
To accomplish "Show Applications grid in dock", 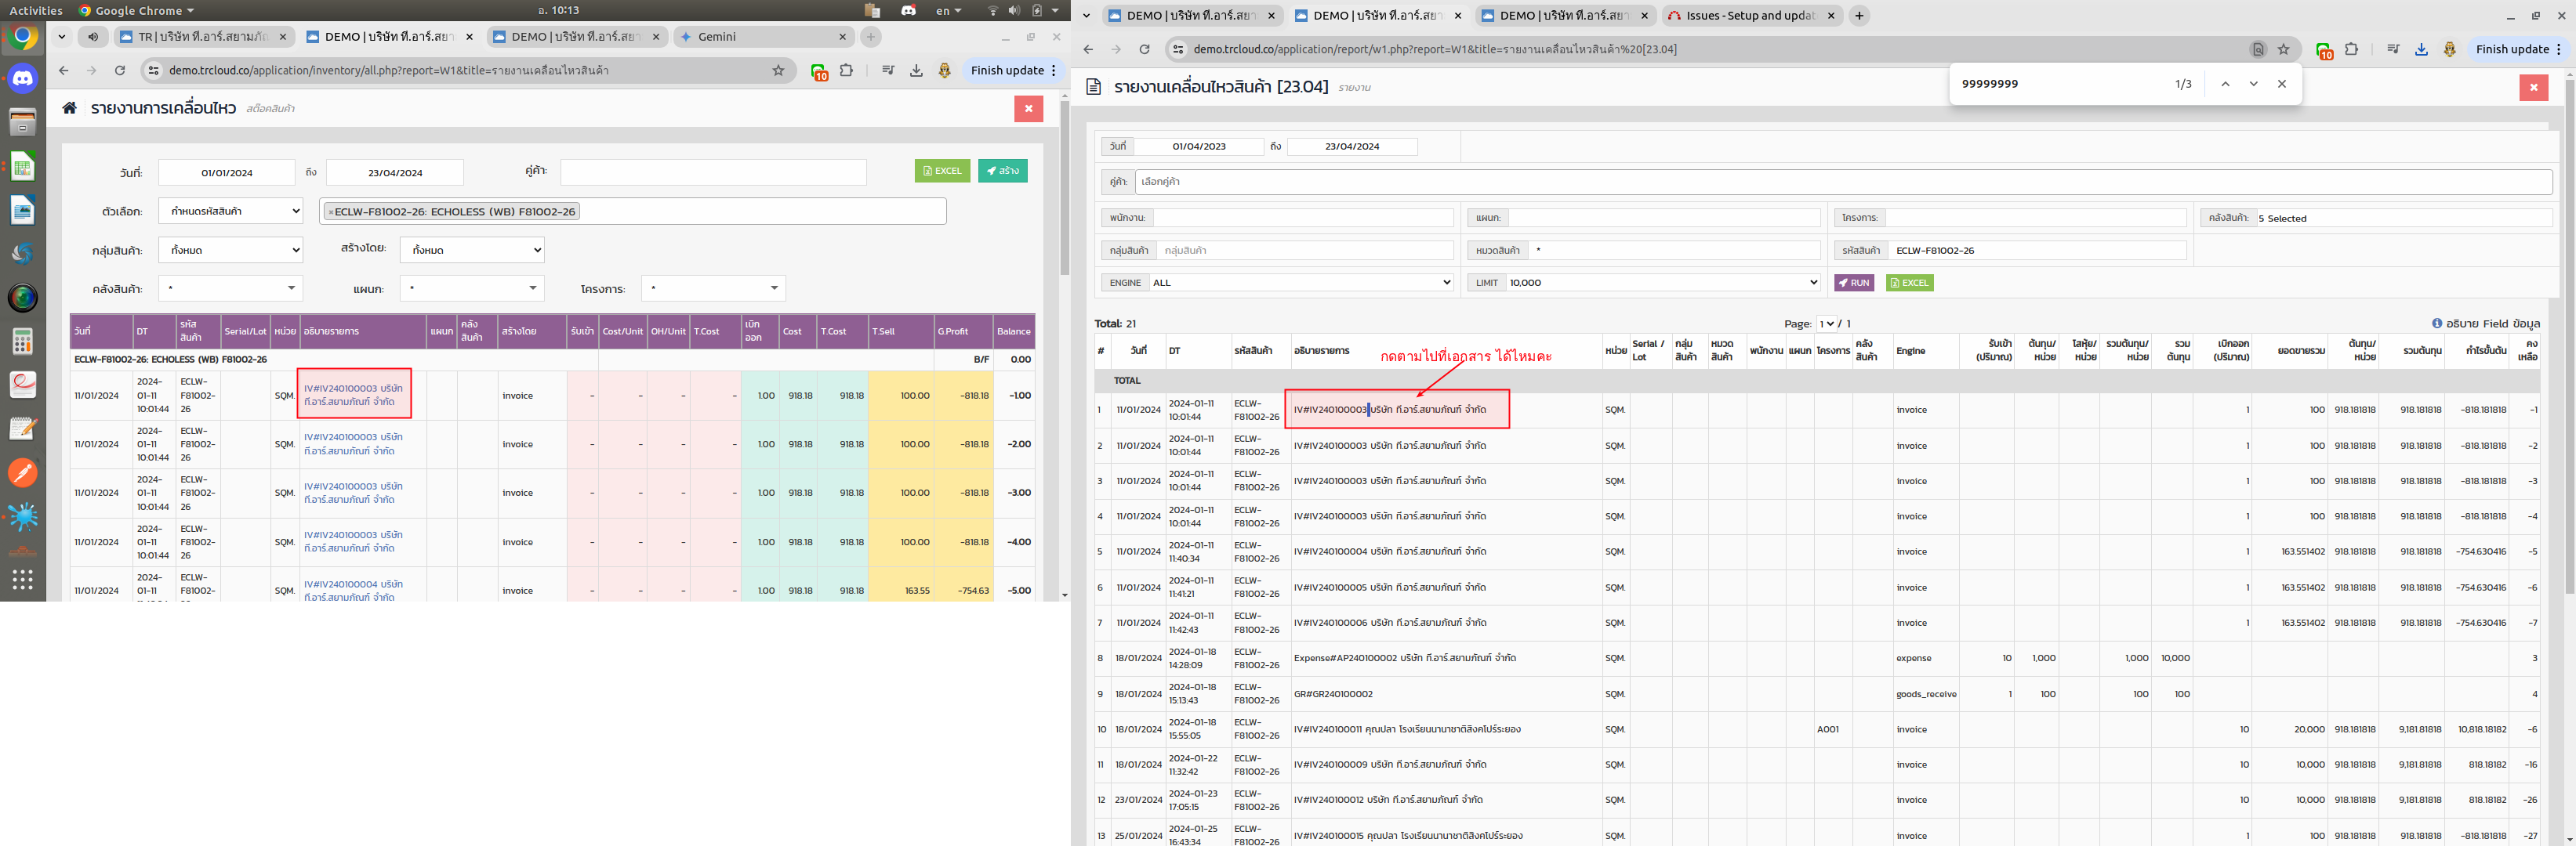I will tap(23, 580).
